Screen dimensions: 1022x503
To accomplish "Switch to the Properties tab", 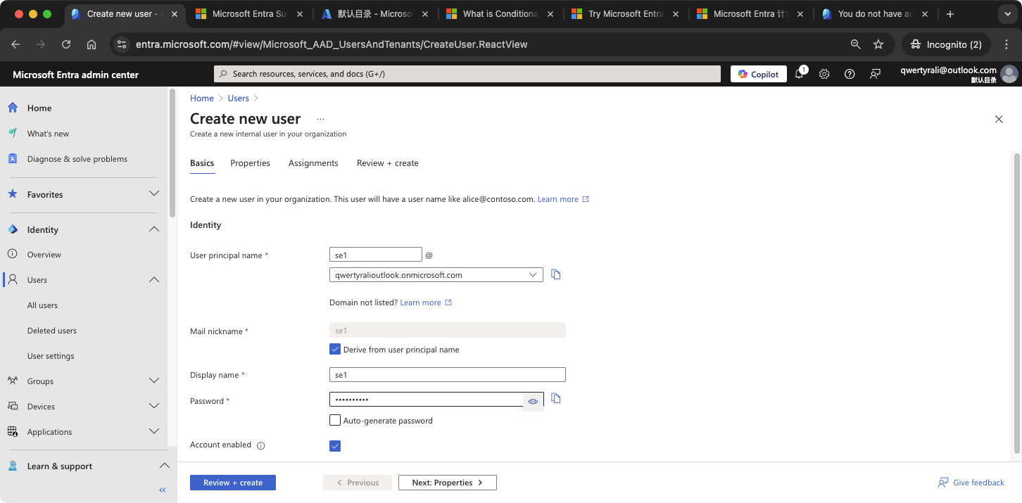I will pos(250,163).
